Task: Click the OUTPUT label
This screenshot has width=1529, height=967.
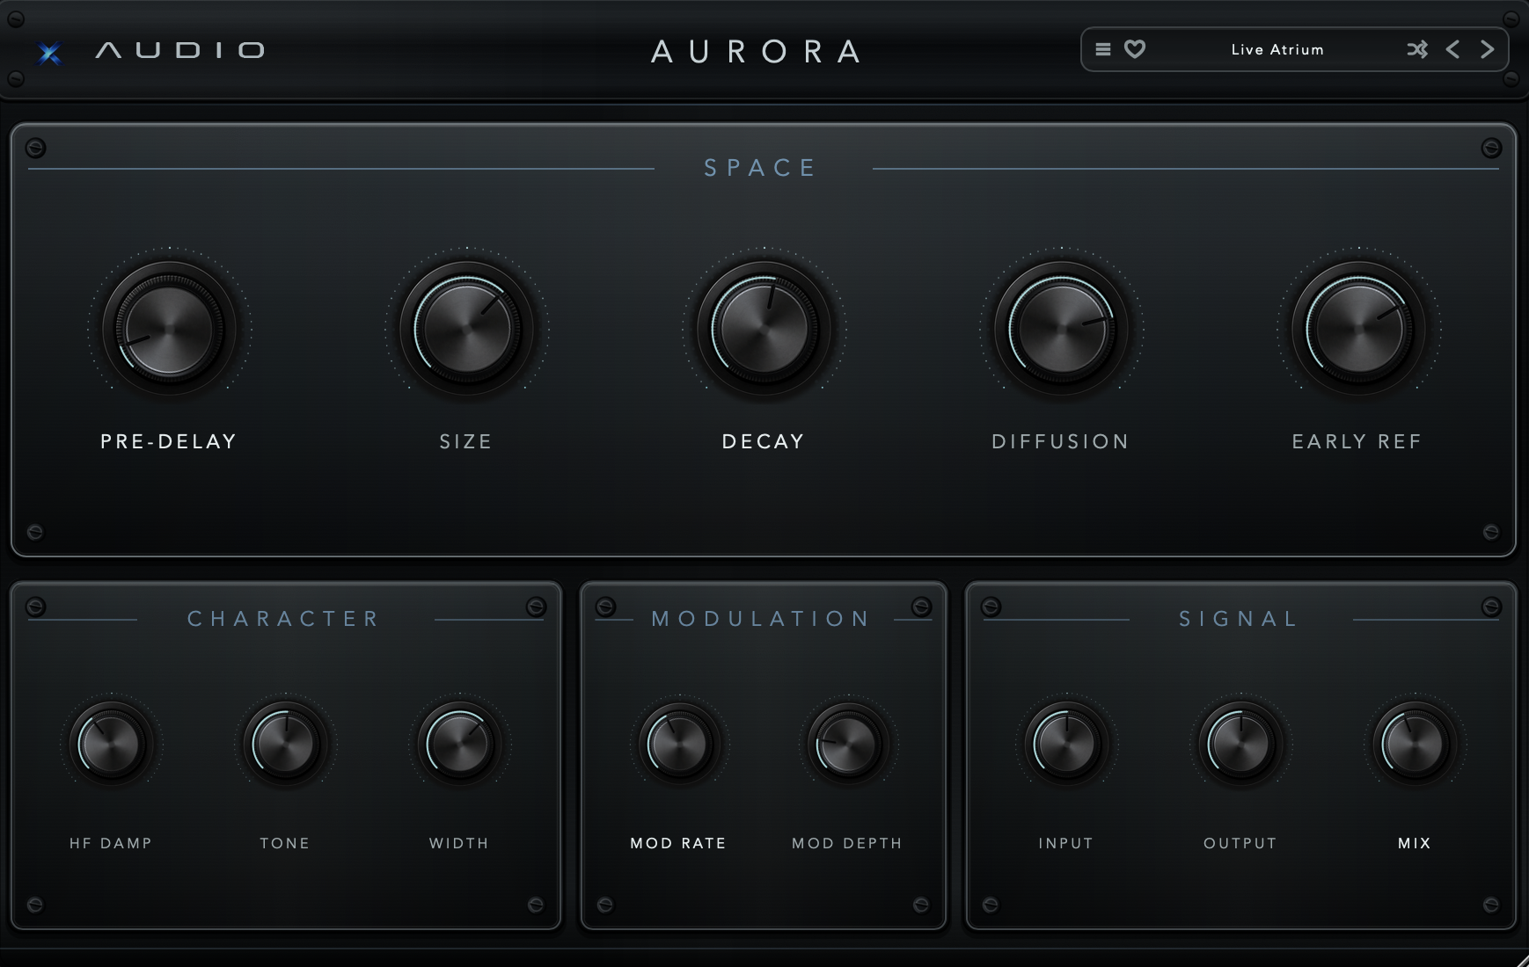Action: click(x=1240, y=843)
